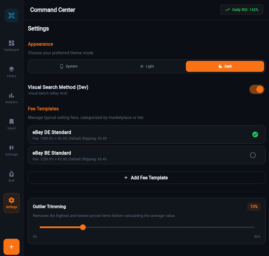Select the eBay BE Standard fee template
Screen dimensions: 269x256
[x=253, y=155]
